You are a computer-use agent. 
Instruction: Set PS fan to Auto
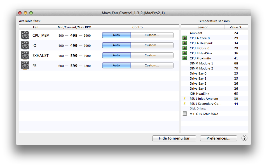pos(116,65)
